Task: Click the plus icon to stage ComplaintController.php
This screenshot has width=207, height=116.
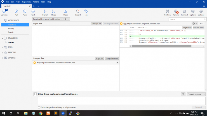Action: point(117,62)
